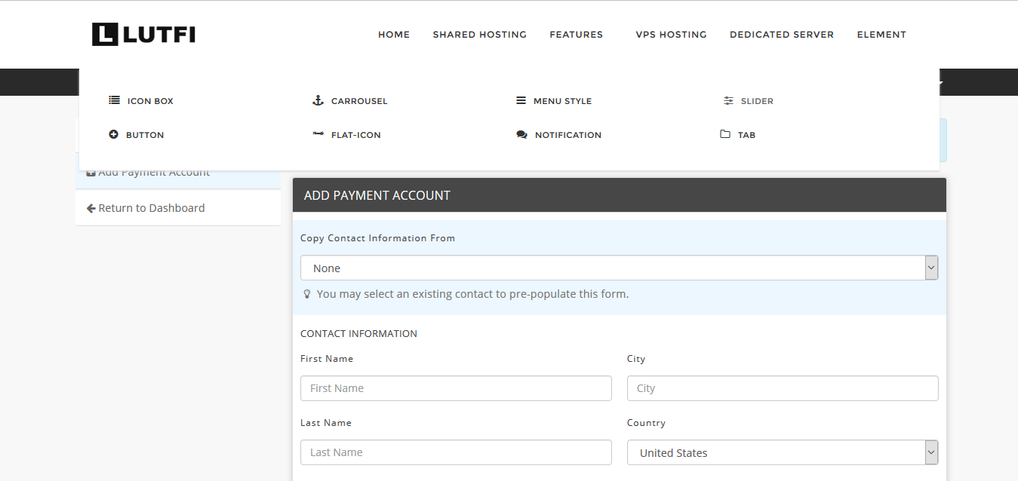
Task: Click the Menu Style bars icon
Action: (521, 100)
